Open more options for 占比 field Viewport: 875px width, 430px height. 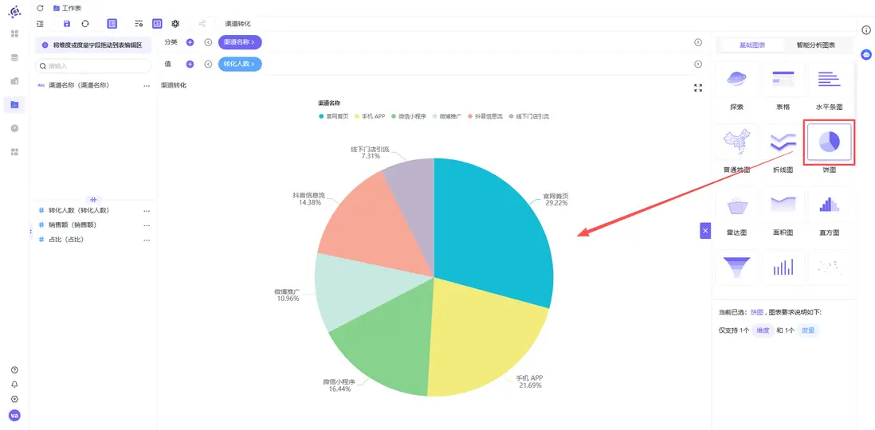(x=147, y=240)
